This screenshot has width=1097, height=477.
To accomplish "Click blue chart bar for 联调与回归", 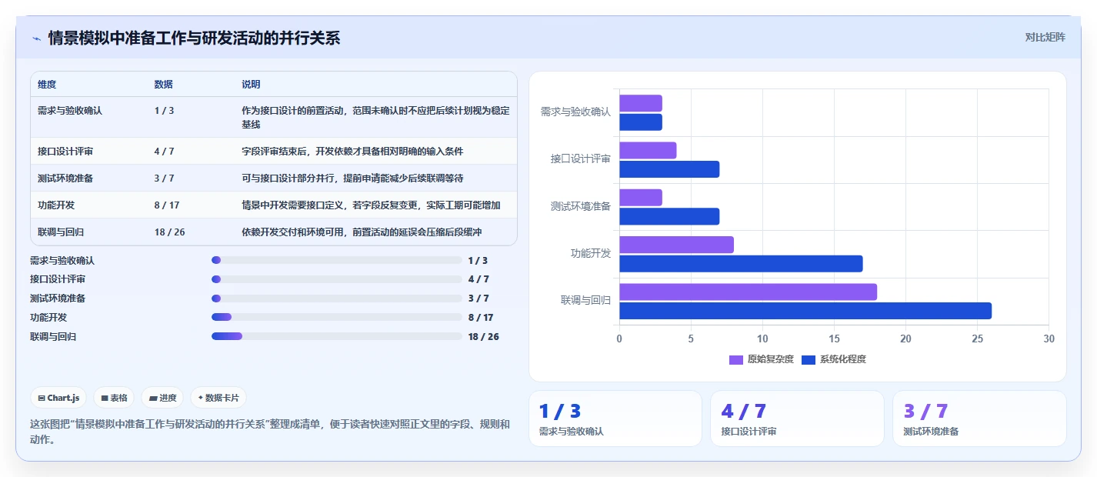I will coord(805,311).
